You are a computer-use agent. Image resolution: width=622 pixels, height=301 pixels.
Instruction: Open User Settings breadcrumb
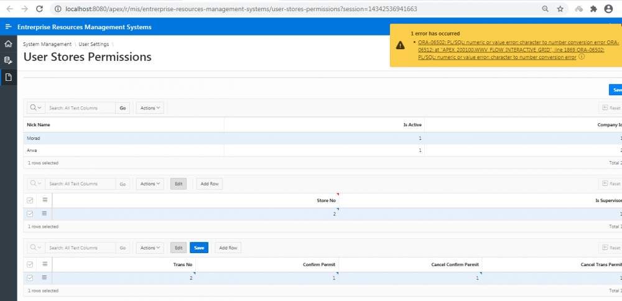pos(94,44)
